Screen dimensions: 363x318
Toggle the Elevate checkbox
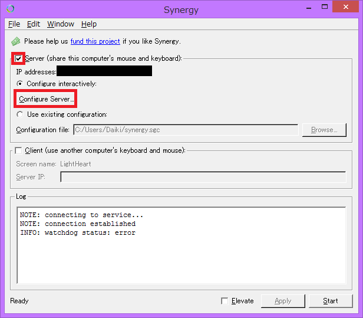coord(225,301)
